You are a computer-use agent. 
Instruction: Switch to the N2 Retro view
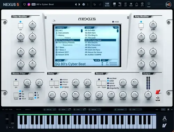coord(107,4)
